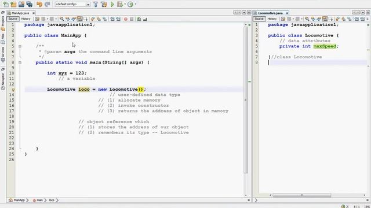Toggle Highlight Search in Locomotive toolbar

[x=325, y=19]
